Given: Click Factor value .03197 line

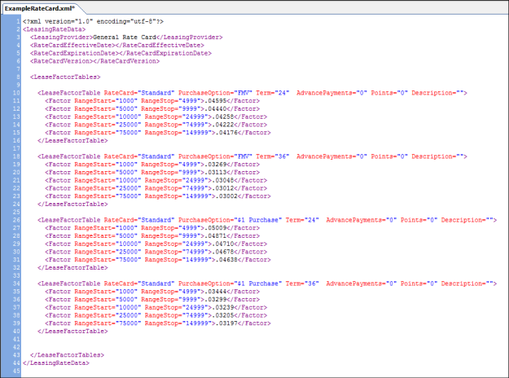Looking at the screenshot, I should (158, 323).
